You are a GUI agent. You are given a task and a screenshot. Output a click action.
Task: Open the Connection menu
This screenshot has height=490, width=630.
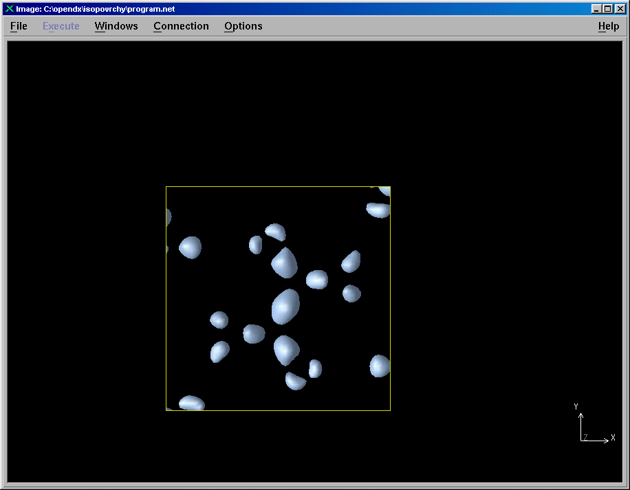point(181,26)
